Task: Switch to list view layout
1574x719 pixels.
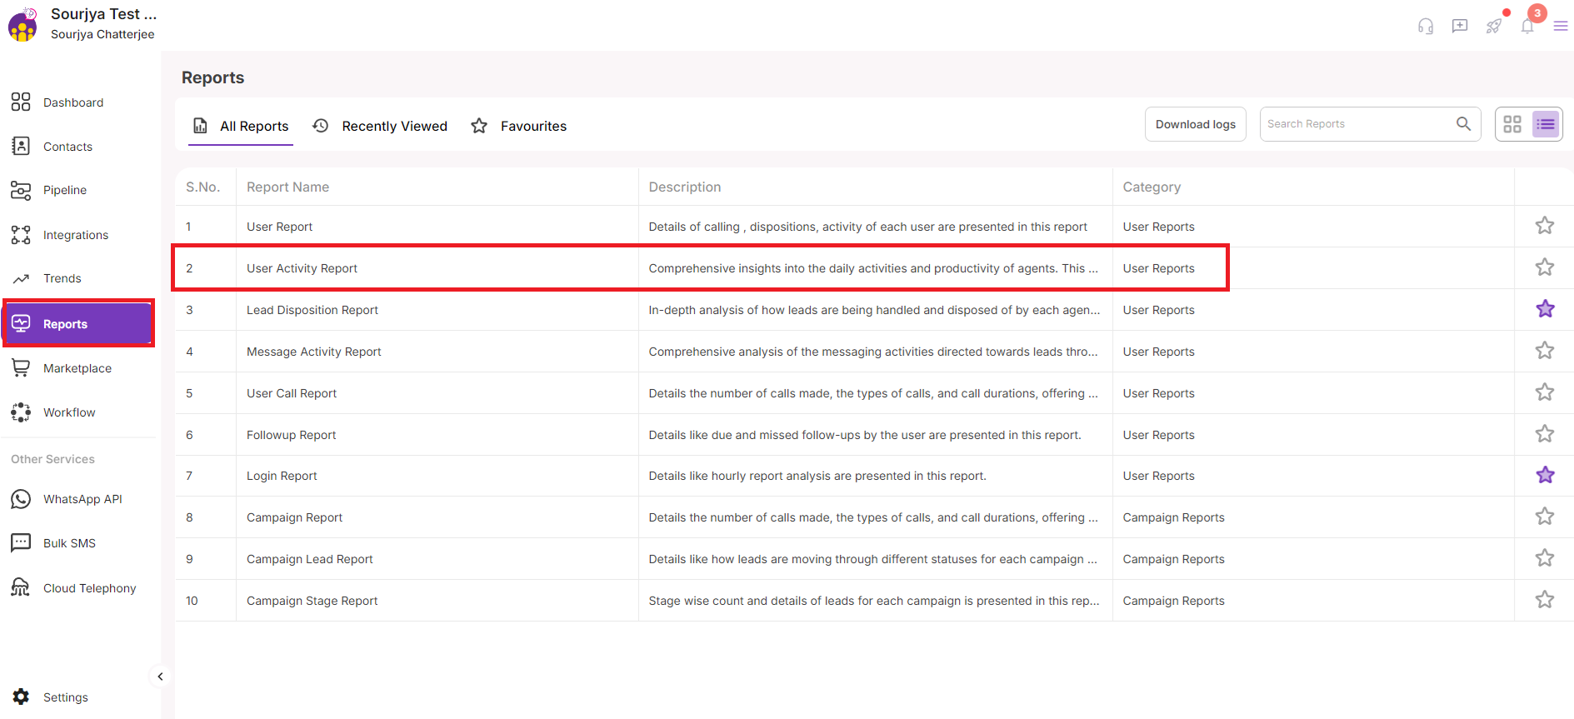Action: tap(1546, 124)
